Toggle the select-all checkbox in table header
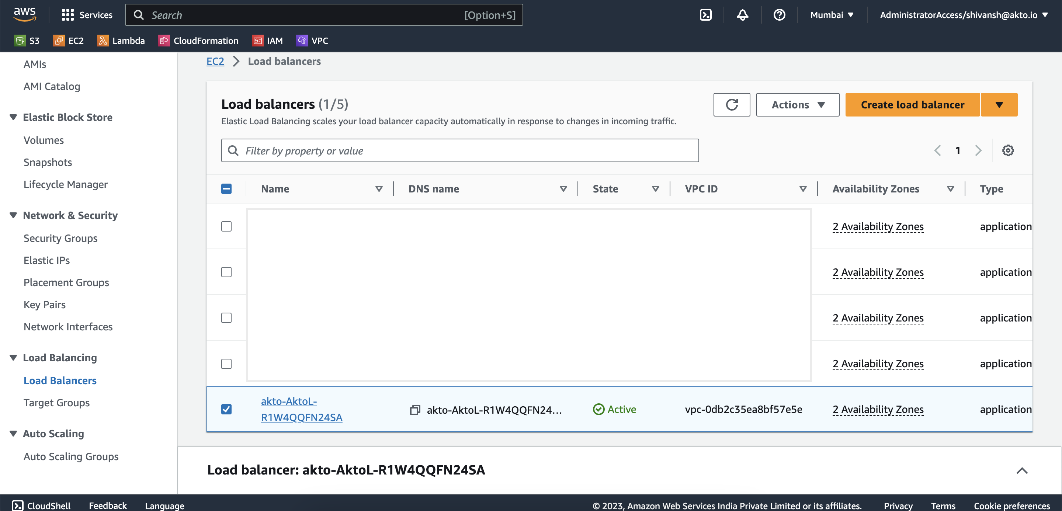This screenshot has height=511, width=1062. tap(226, 188)
